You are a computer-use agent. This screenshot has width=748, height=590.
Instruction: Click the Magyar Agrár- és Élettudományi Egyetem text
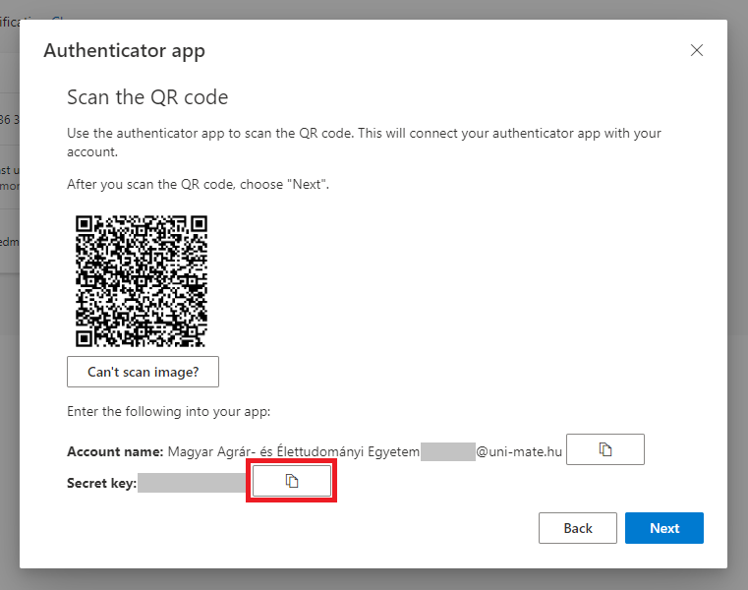point(293,451)
